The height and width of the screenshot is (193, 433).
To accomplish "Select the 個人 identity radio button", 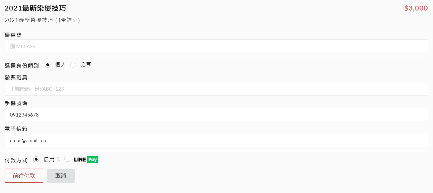I will tap(48, 65).
